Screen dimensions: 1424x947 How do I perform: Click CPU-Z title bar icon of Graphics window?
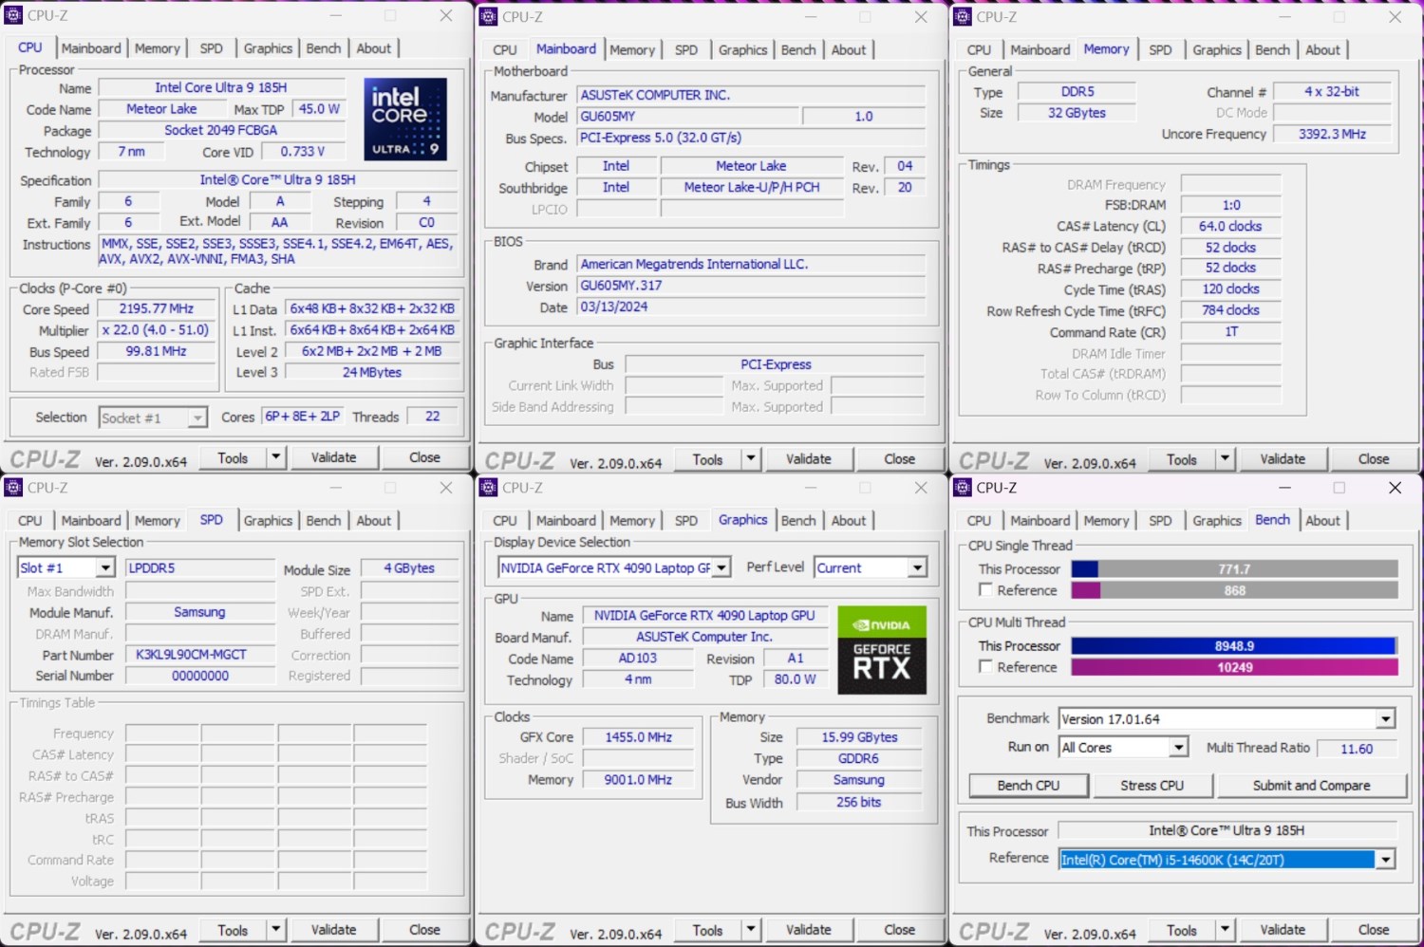[x=488, y=488]
